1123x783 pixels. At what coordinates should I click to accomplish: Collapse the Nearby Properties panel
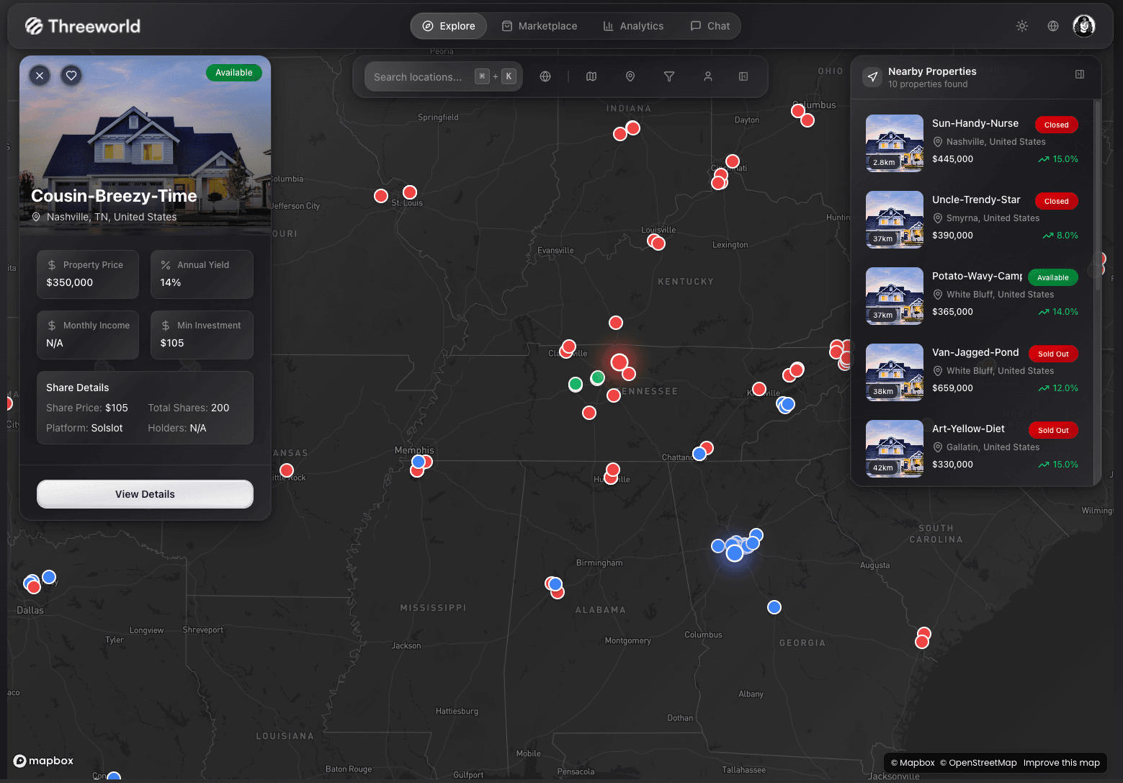click(x=1078, y=73)
